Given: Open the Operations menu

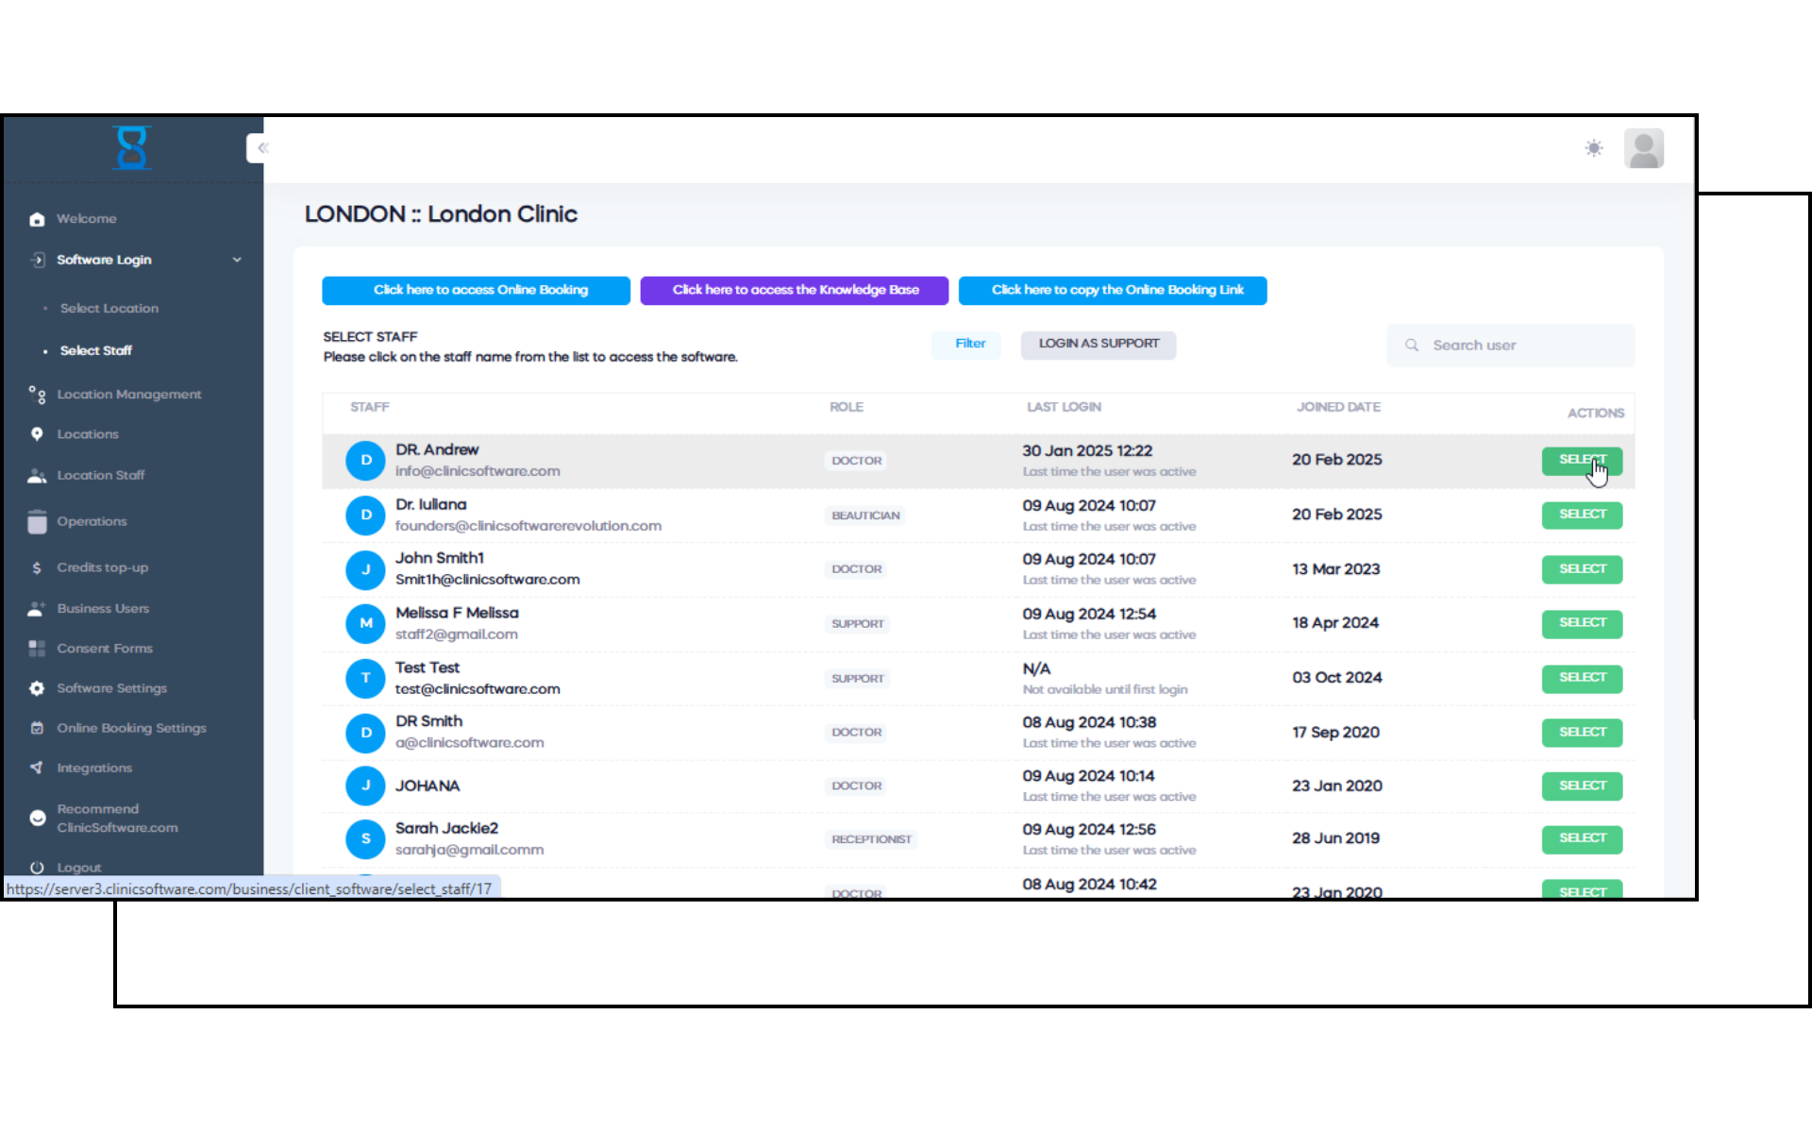Looking at the screenshot, I should pos(91,521).
